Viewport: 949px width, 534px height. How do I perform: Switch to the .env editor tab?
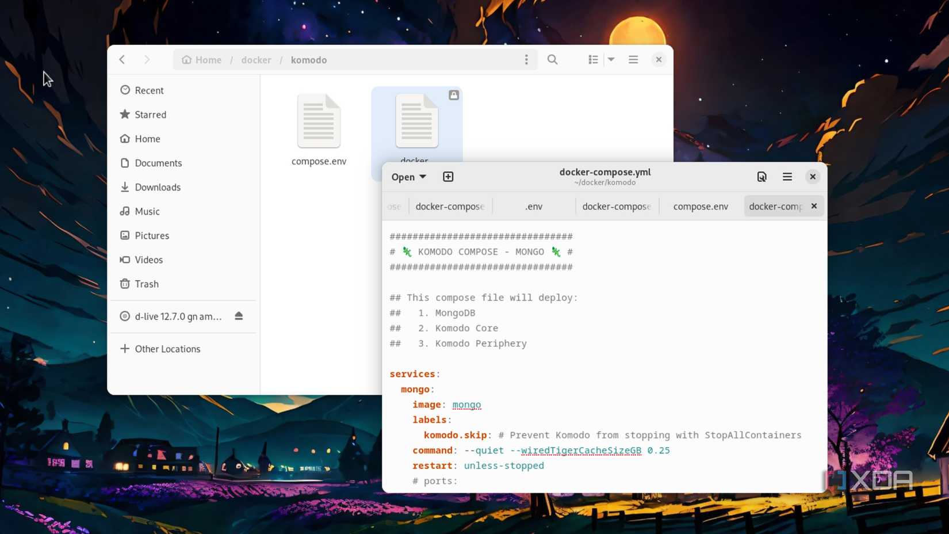533,206
